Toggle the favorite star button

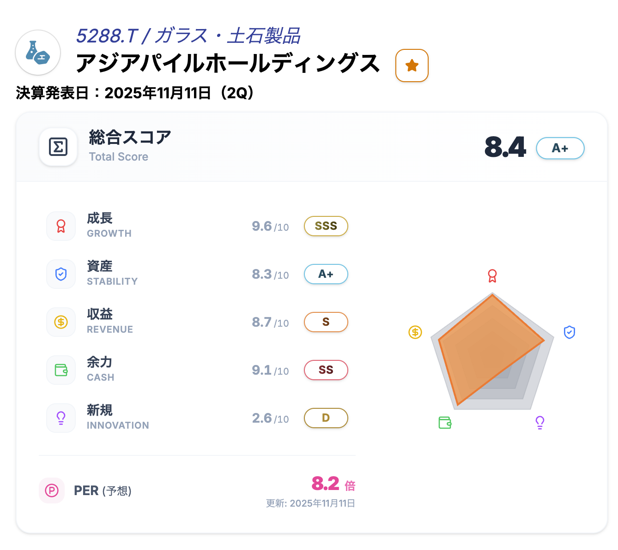412,66
